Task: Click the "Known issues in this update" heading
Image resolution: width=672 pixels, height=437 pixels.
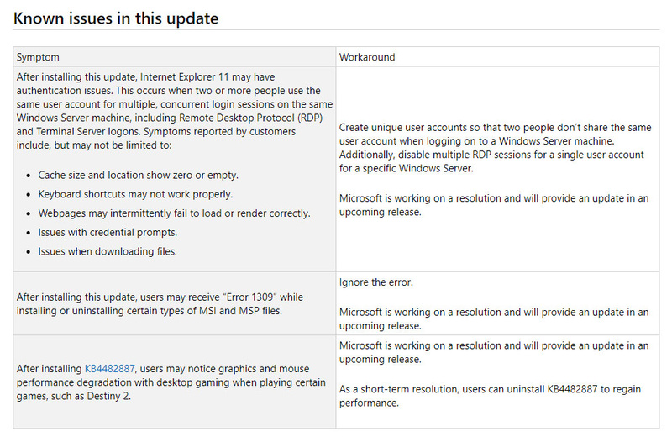Action: coord(117,17)
